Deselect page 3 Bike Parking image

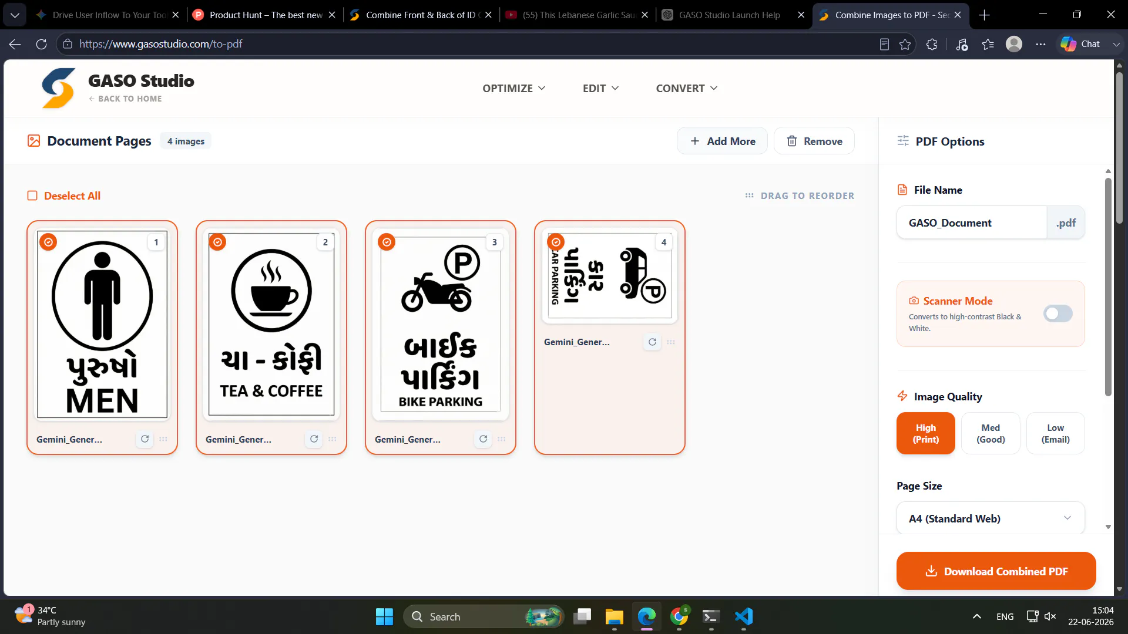click(x=387, y=242)
